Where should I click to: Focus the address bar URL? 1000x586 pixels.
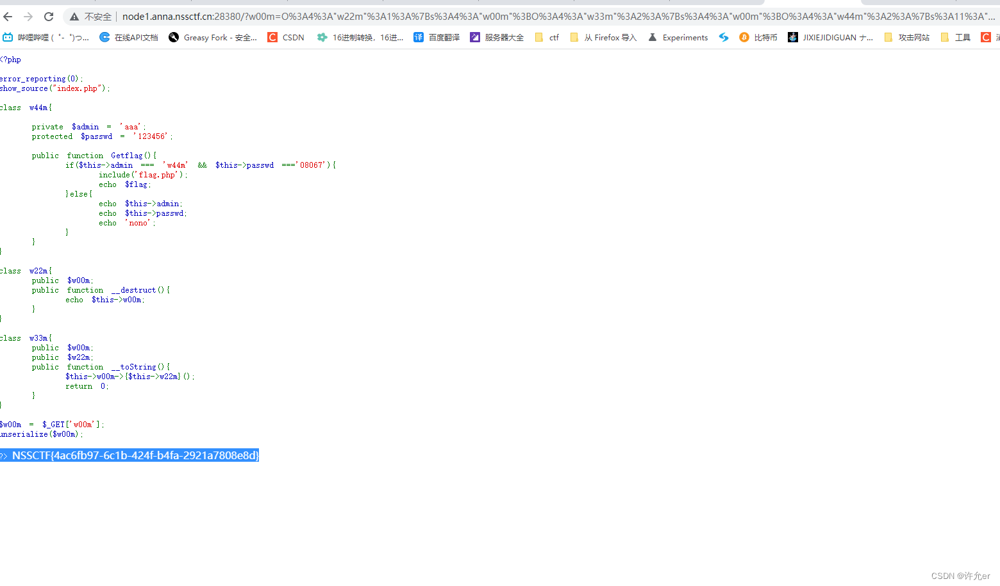[x=558, y=17]
